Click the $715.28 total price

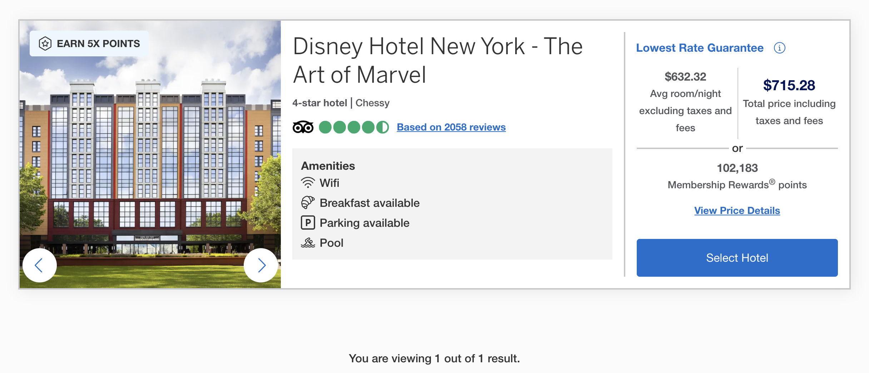point(789,86)
